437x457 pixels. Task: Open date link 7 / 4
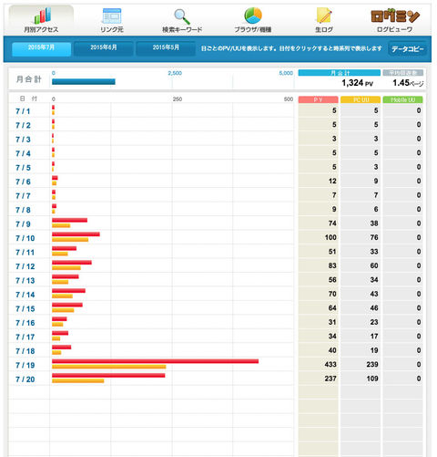click(x=23, y=153)
